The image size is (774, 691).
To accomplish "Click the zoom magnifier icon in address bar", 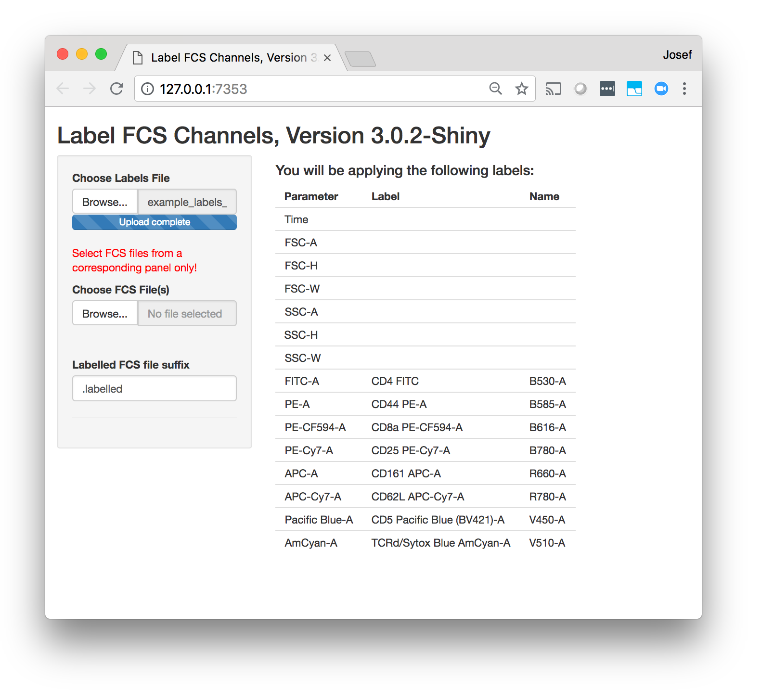I will (495, 89).
